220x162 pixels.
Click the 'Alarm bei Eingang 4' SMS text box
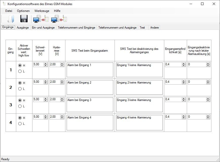[90, 123]
